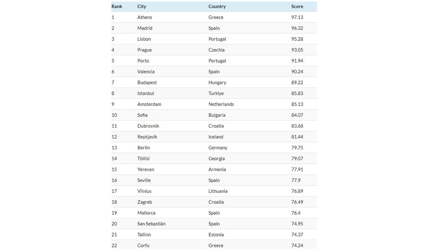448x249 pixels.
Task: Click the Tallinn score 74.37
Action: pos(297,234)
